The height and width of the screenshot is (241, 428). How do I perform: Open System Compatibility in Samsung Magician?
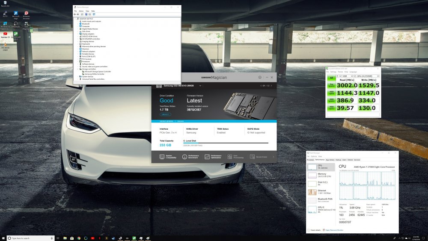(x=168, y=157)
